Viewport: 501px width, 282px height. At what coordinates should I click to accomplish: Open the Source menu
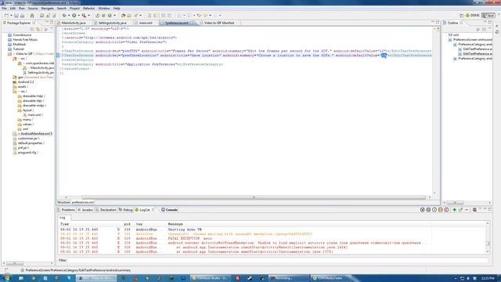(33, 8)
